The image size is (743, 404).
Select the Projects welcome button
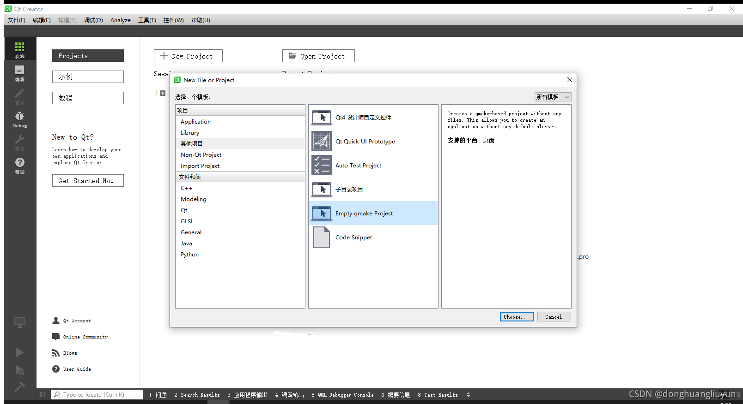(88, 56)
